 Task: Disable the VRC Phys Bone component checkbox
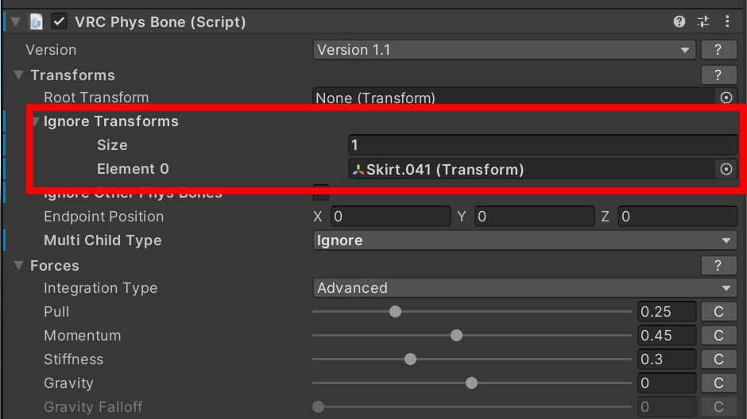pos(59,22)
